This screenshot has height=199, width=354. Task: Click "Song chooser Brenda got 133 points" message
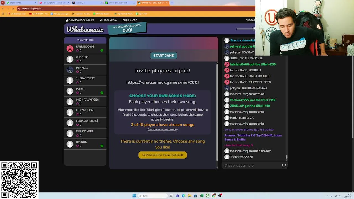click(249, 130)
